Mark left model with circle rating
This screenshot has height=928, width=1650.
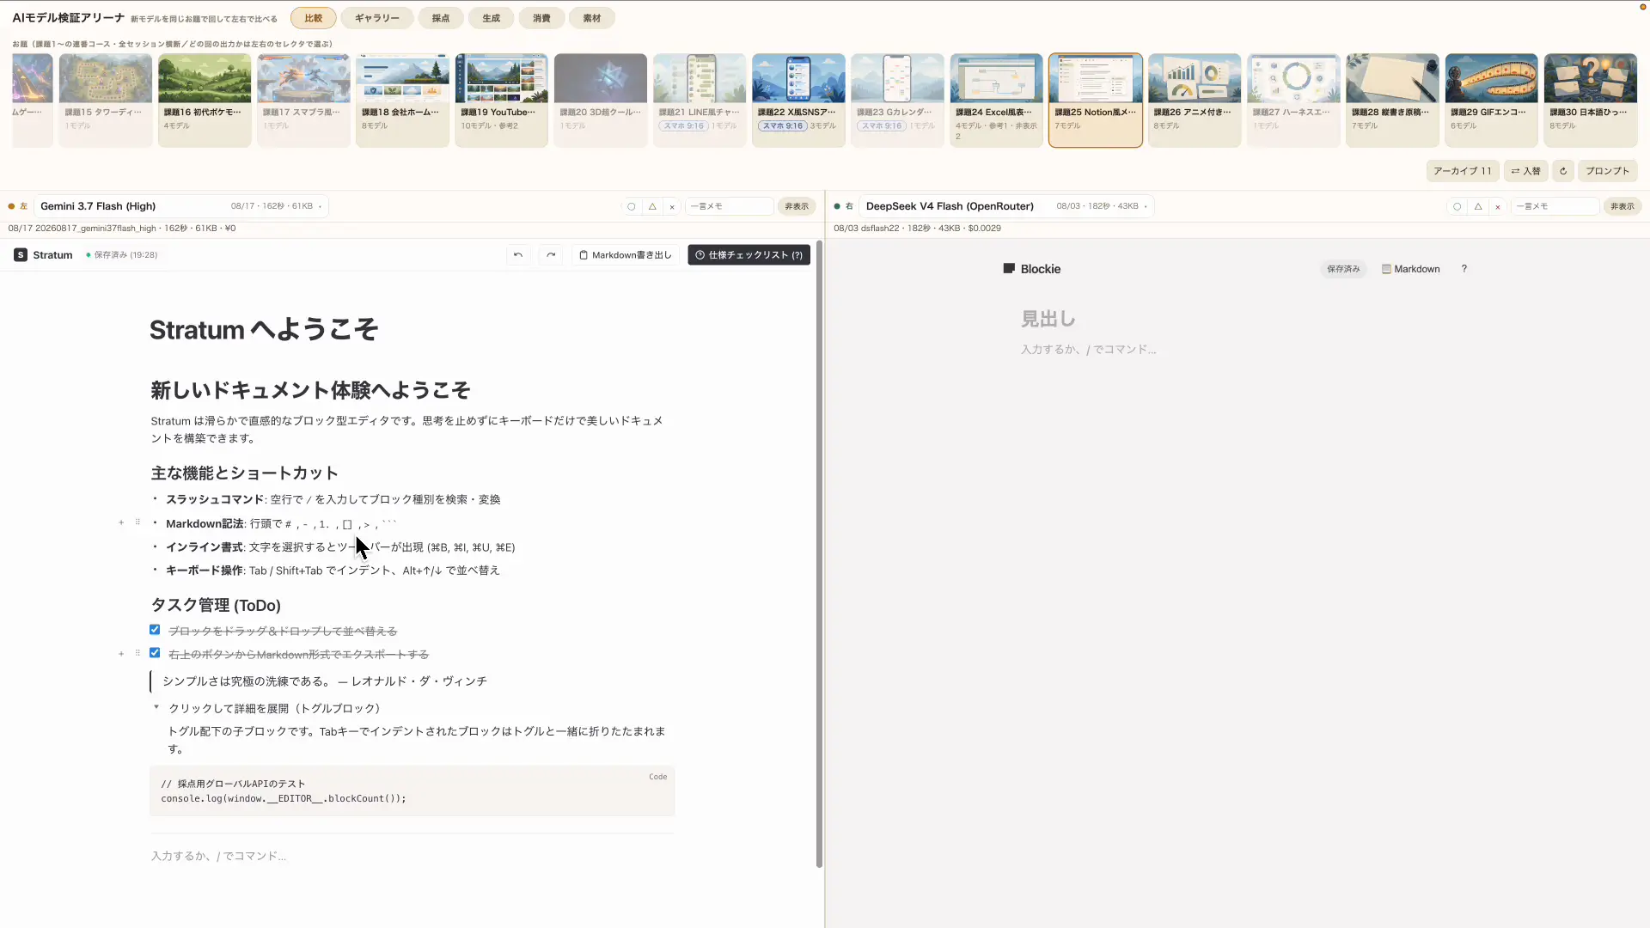(632, 206)
